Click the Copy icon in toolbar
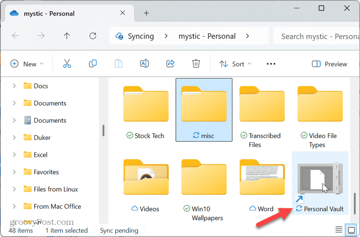 (x=93, y=63)
